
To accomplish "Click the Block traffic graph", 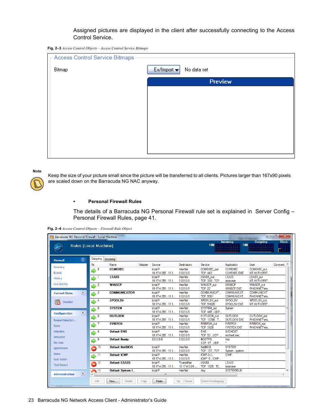I will pos(284,248).
